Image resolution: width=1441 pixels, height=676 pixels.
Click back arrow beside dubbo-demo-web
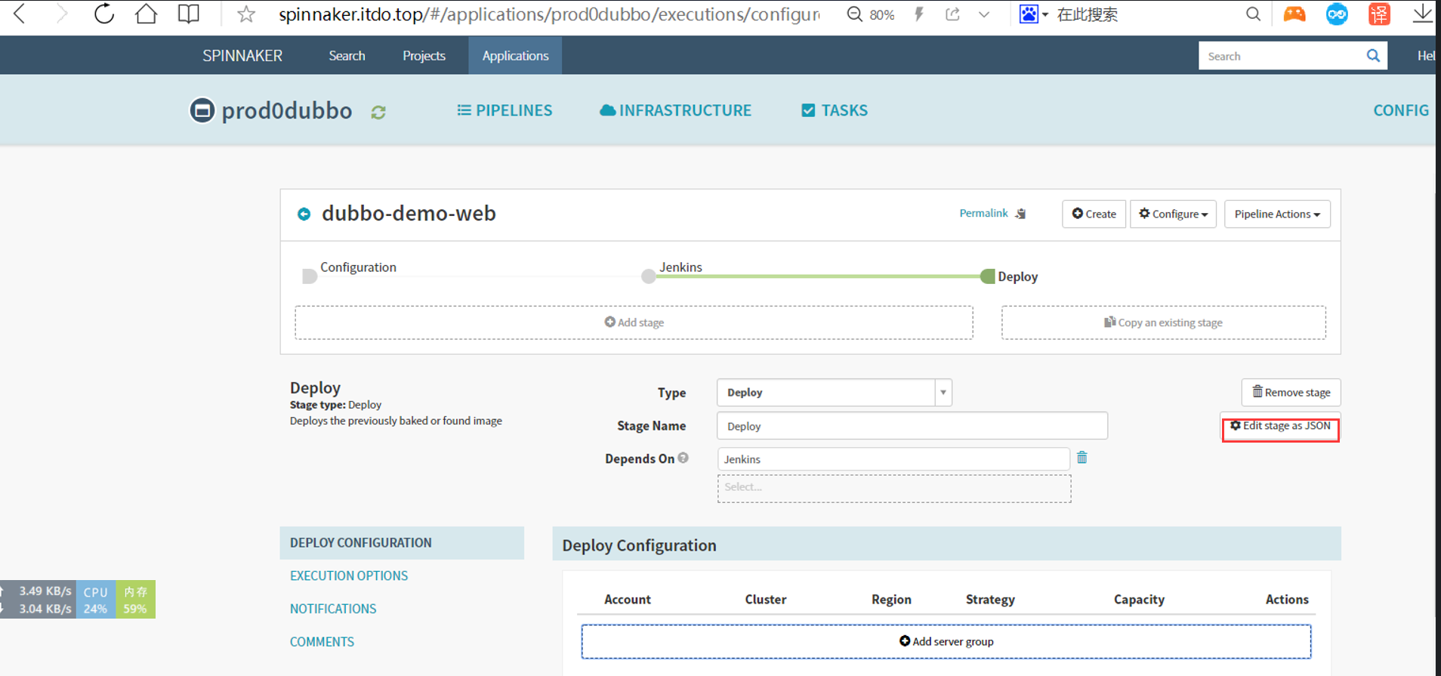[x=304, y=214]
